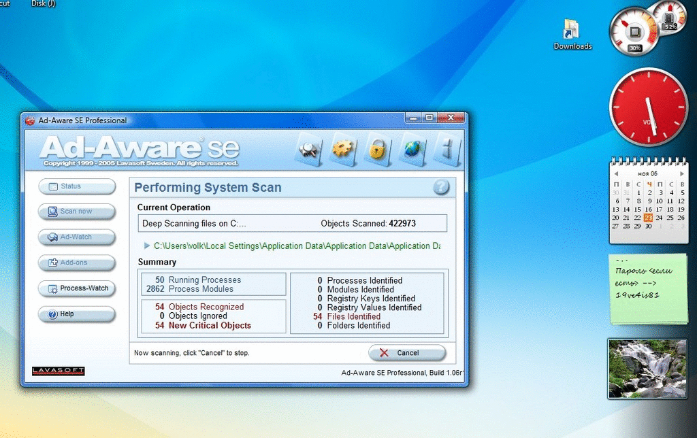
Task: Click '0 Objects Ignored' summary line
Action: click(193, 316)
